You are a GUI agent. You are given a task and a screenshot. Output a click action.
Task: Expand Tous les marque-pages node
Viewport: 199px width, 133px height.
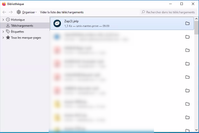(3, 37)
